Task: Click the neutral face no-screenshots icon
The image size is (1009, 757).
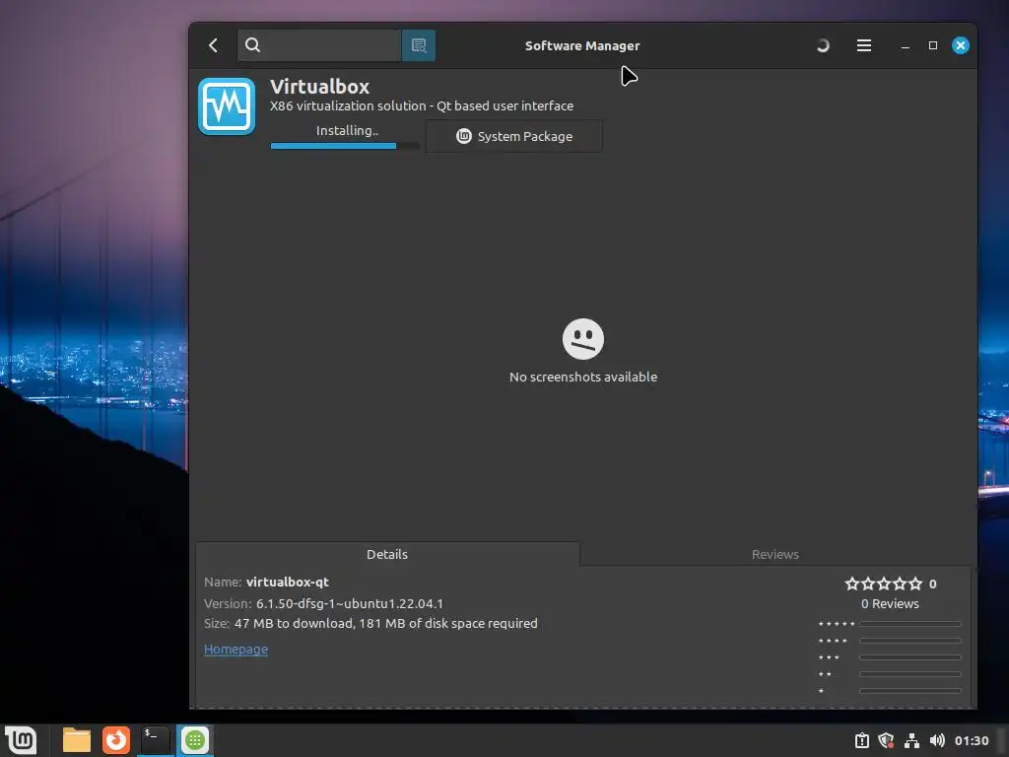Action: click(x=583, y=339)
